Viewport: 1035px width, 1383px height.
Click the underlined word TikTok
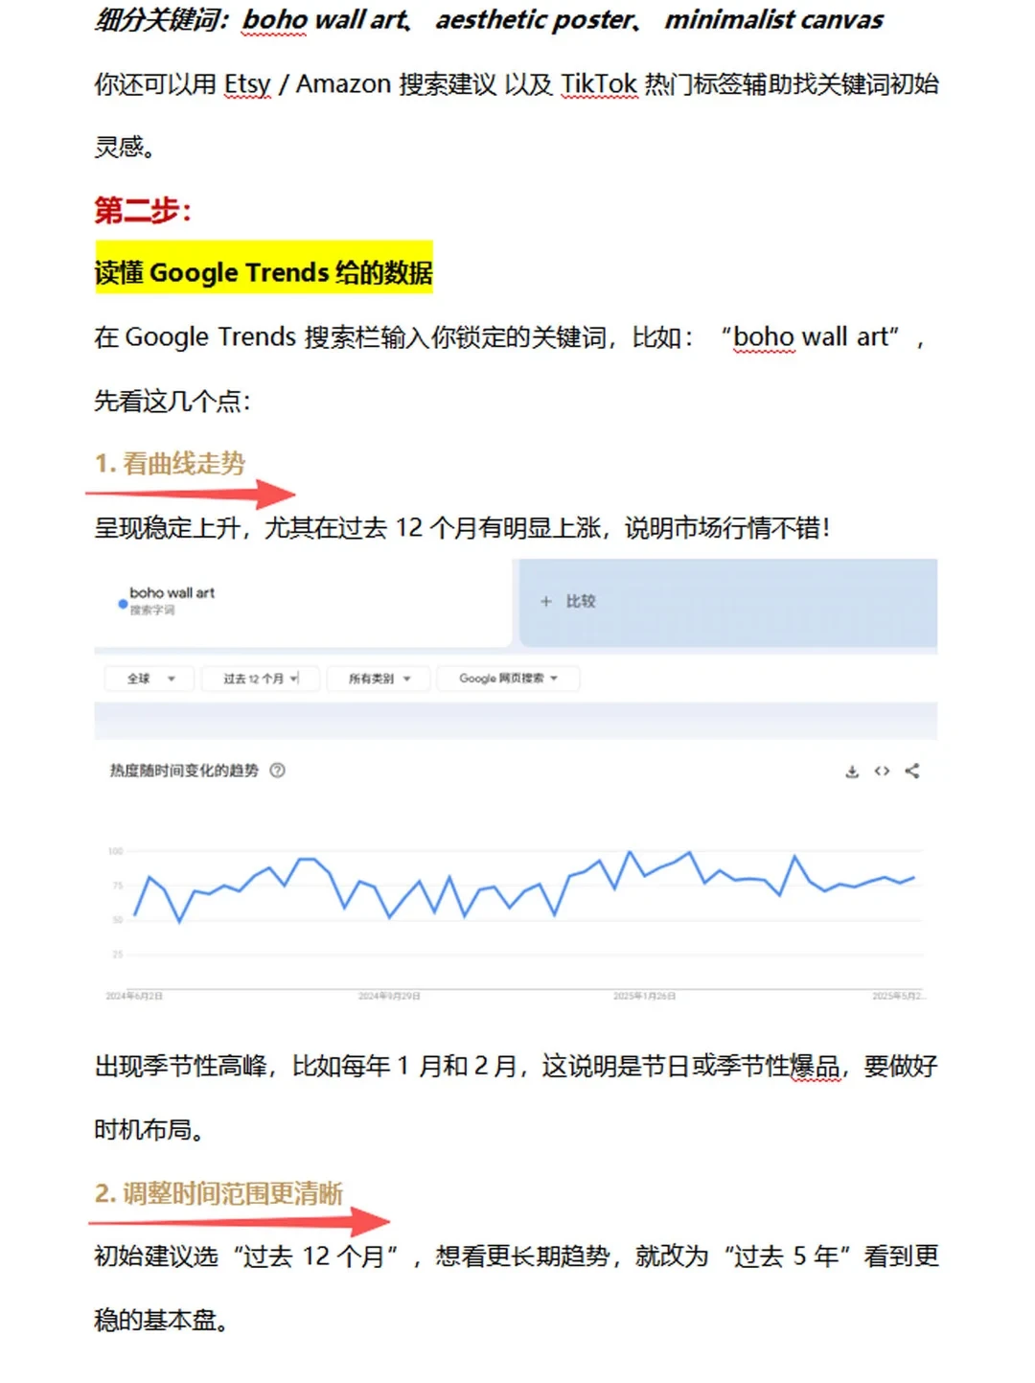coord(599,84)
